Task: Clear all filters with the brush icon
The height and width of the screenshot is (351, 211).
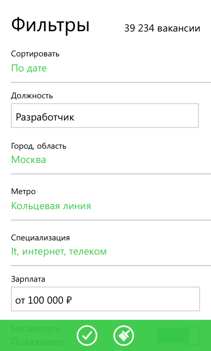Action: [x=124, y=335]
